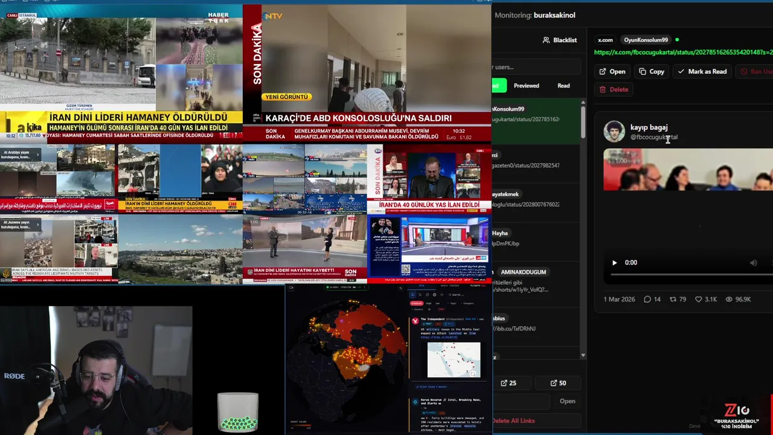Click the tweet video thumbnail
Viewport: 773px width, 435px height.
pyautogui.click(x=688, y=170)
